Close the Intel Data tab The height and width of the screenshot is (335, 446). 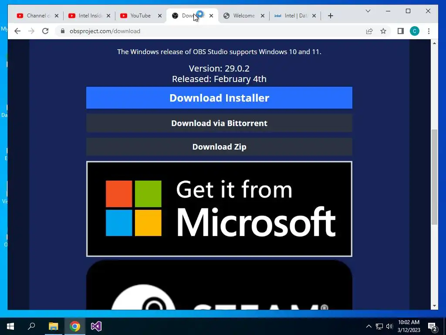pos(314,16)
